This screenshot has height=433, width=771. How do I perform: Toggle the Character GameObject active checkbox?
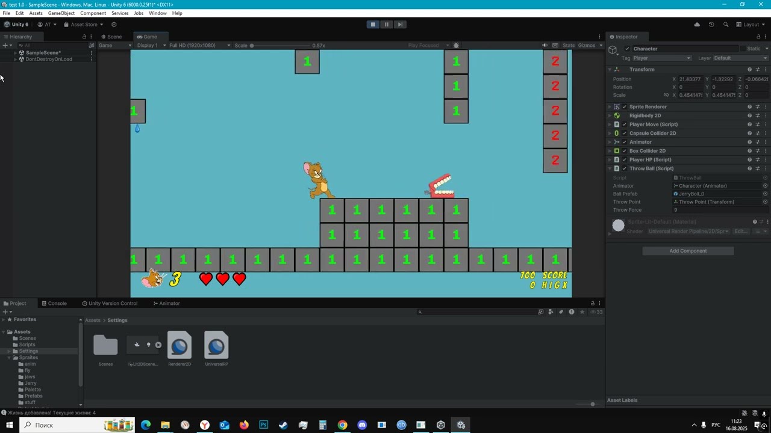(x=627, y=49)
